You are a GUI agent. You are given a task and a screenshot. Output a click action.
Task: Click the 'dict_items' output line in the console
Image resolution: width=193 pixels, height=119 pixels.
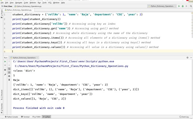(76, 90)
